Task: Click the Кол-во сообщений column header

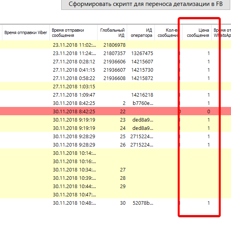Action: point(168,32)
